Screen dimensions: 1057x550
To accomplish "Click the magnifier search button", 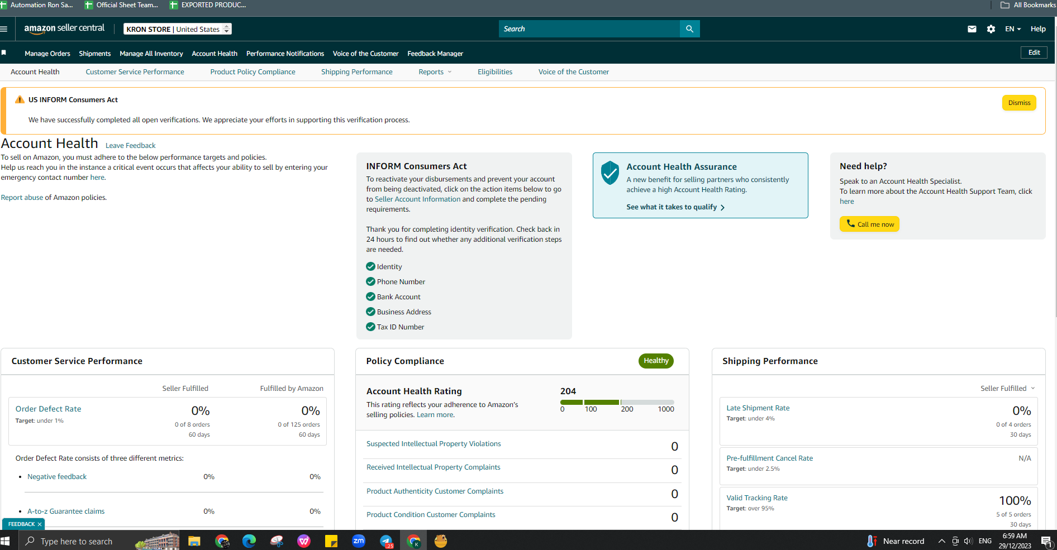I will pos(689,29).
